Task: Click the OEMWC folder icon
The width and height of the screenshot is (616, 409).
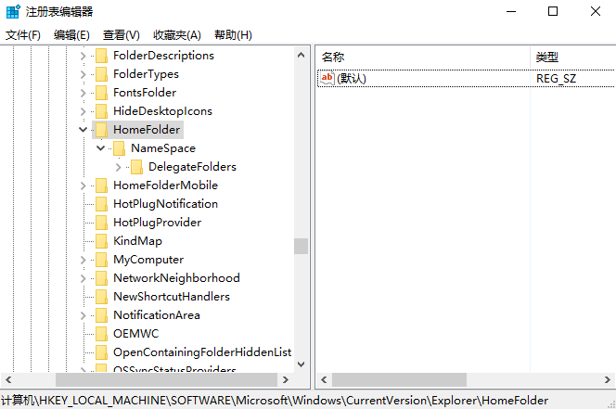Action: click(101, 334)
